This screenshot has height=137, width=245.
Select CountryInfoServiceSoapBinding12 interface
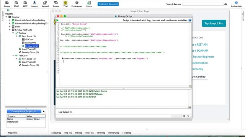[31, 24]
